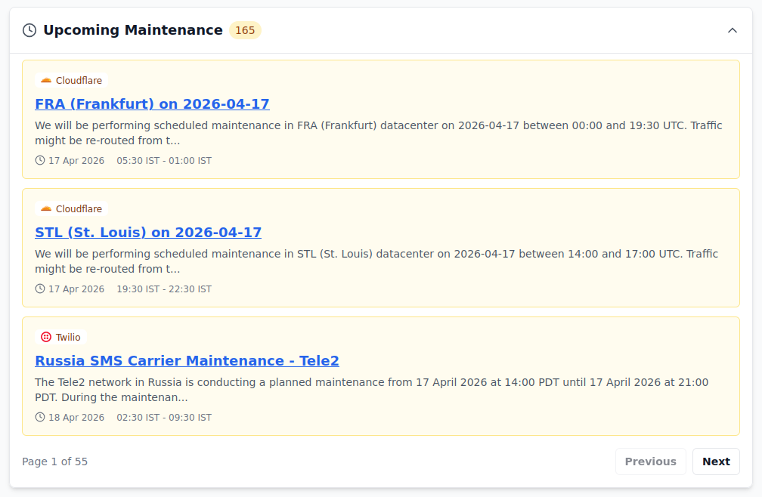Click the 05:30 IST - 01:00 IST time range
This screenshot has height=497, width=762.
pos(164,161)
